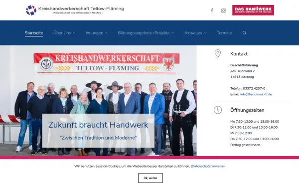Open the search magnifier in navigation
The width and height of the screenshot is (299, 187).
(244, 33)
